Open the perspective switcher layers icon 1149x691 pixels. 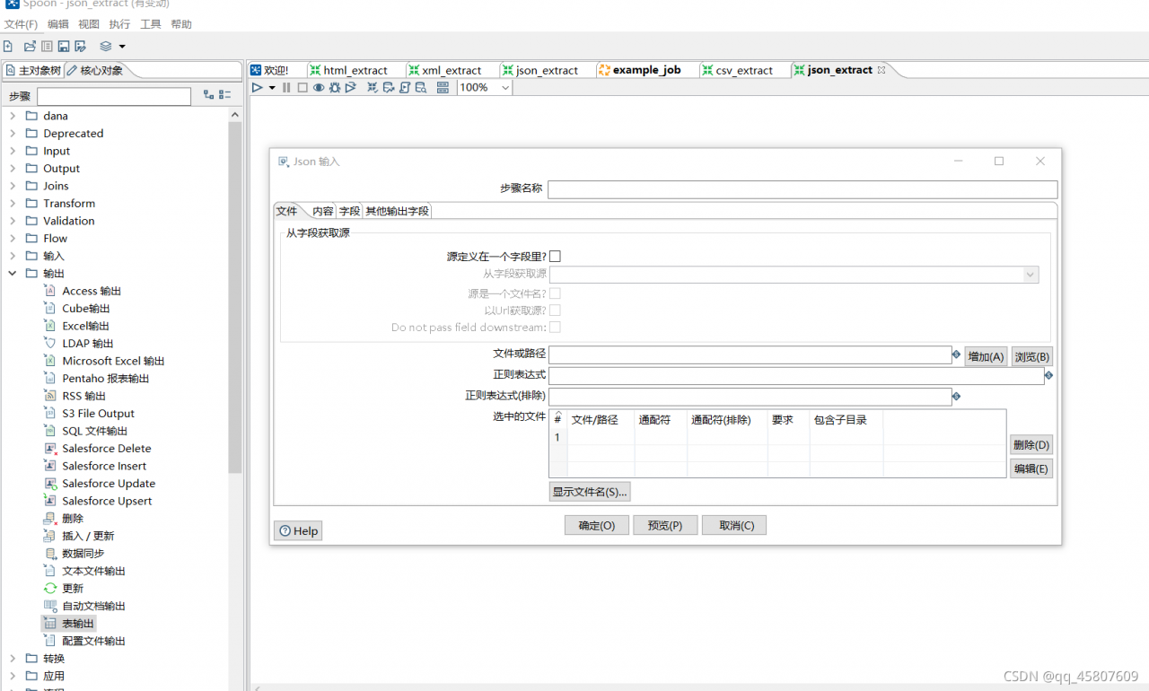click(106, 46)
